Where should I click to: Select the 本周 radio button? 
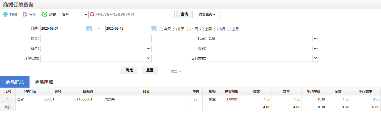(189, 29)
